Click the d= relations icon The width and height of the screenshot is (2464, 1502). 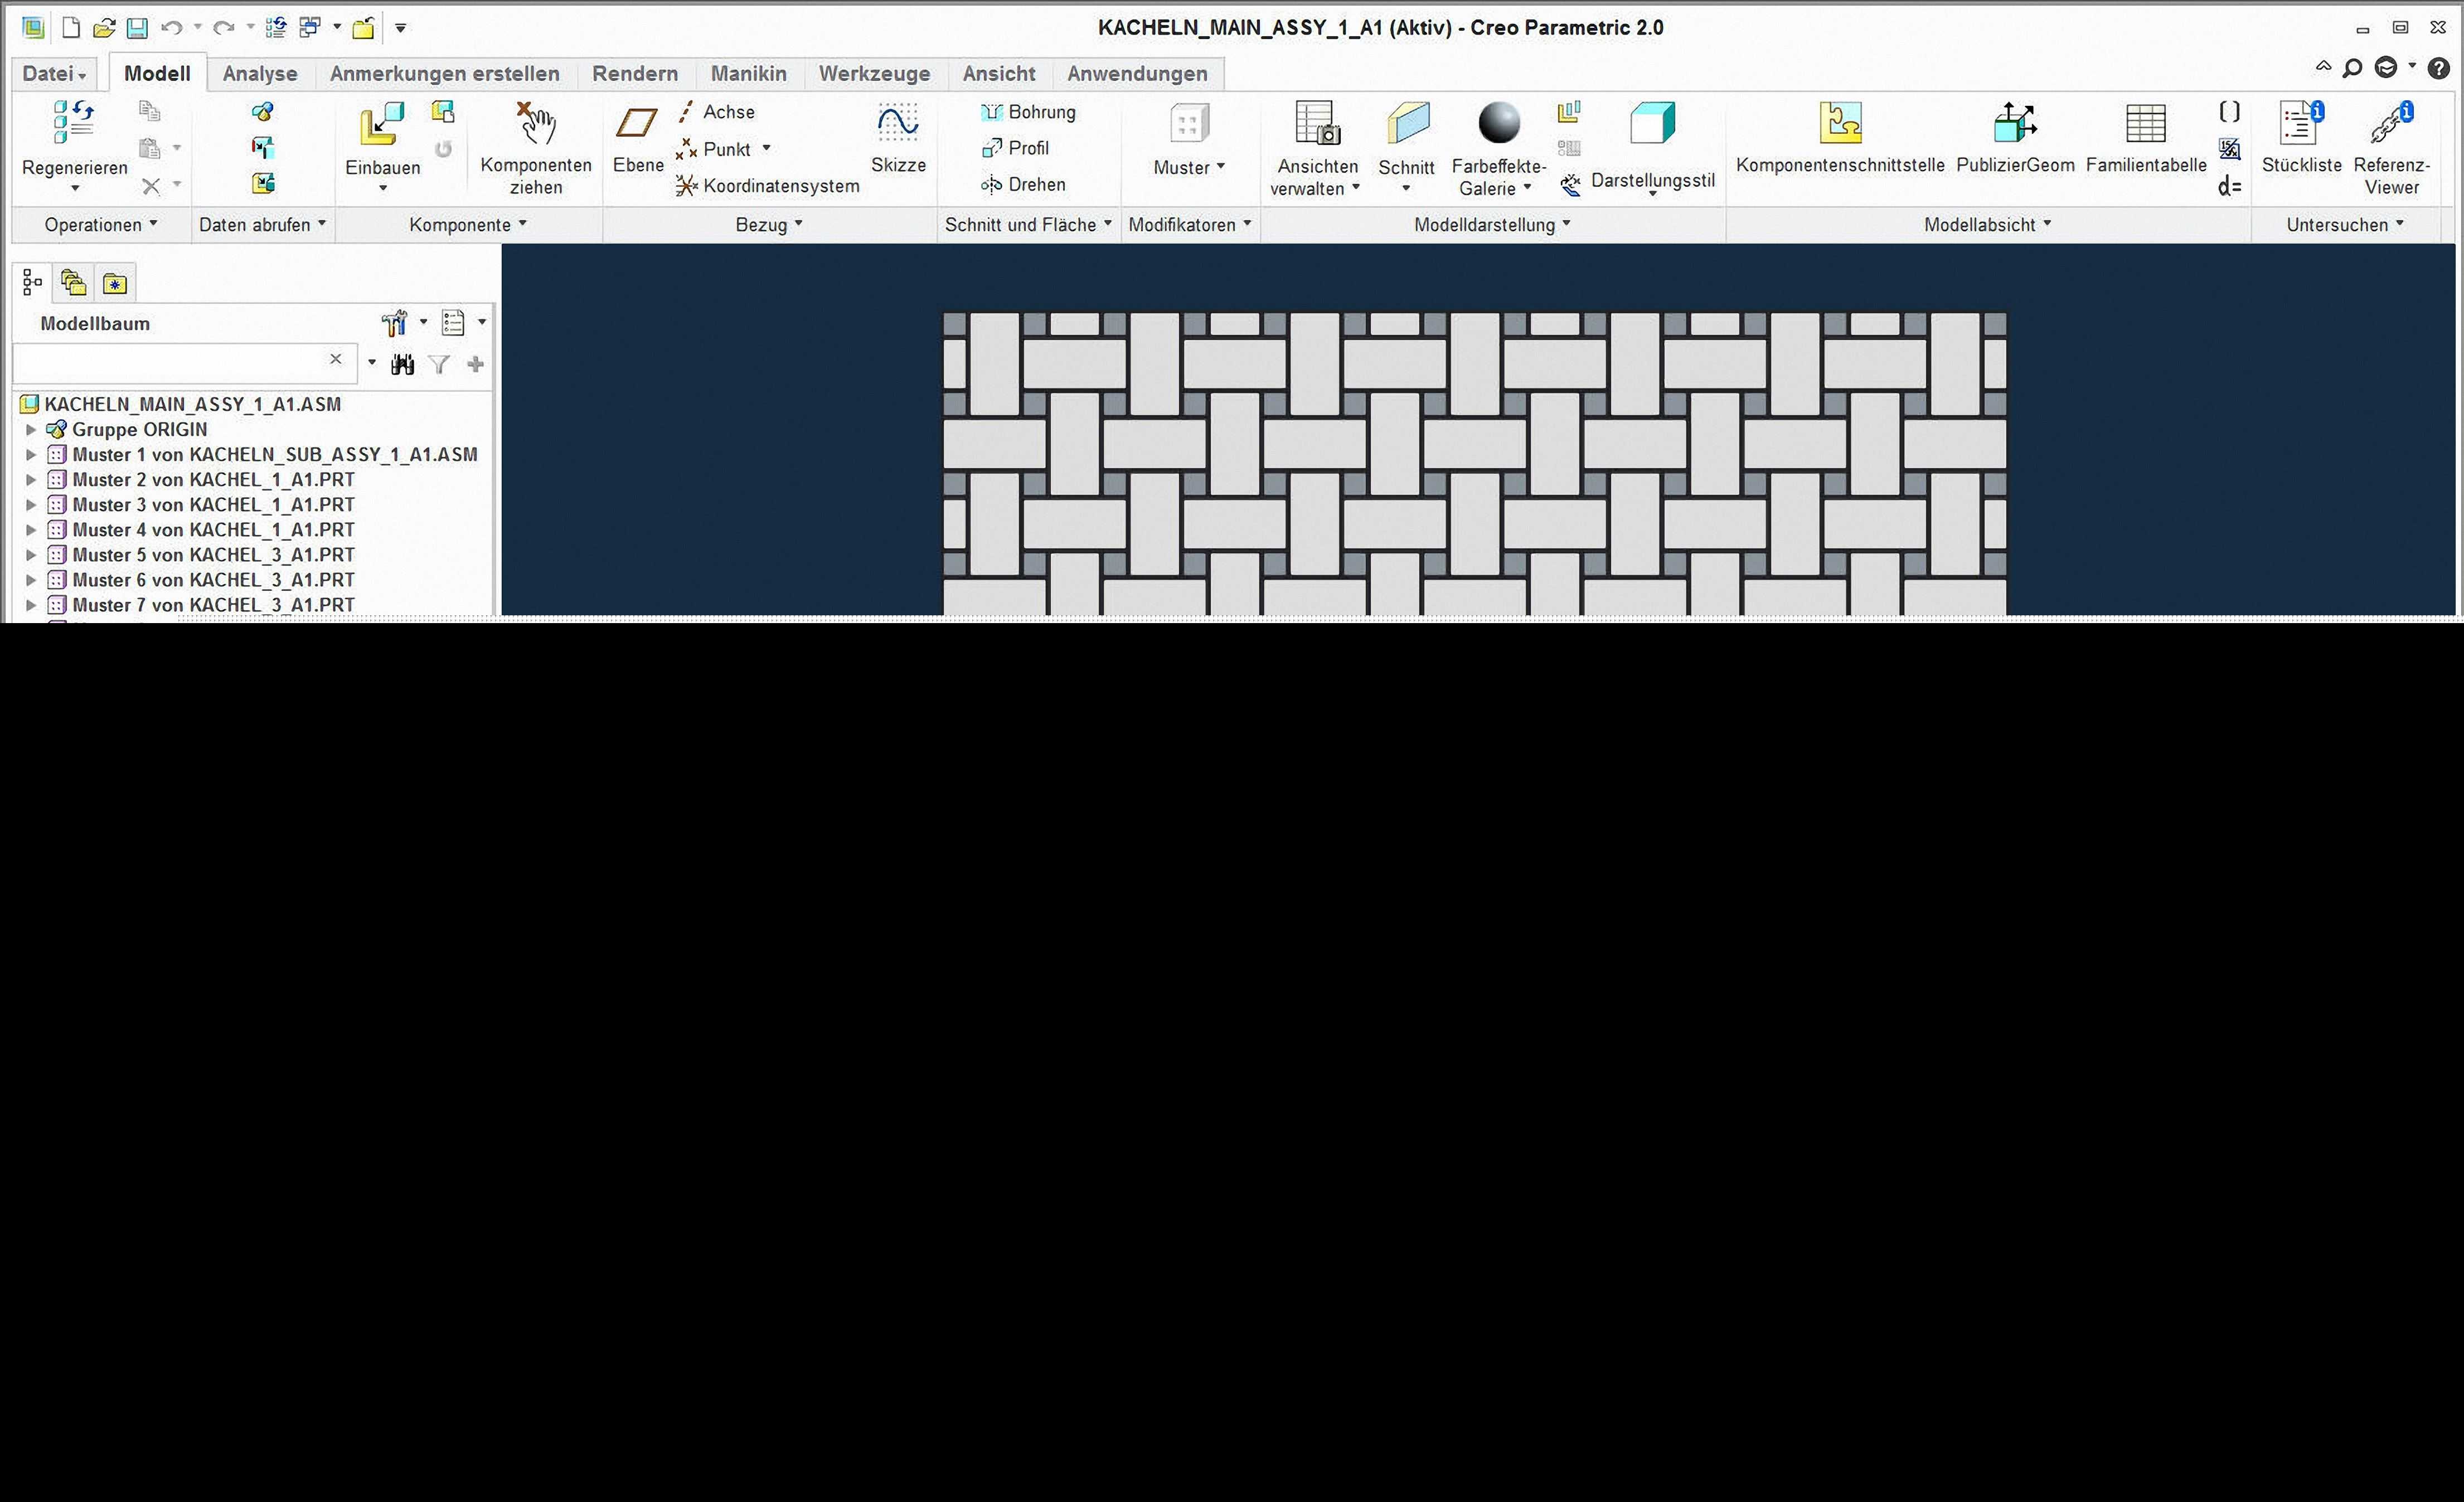pos(2229,187)
